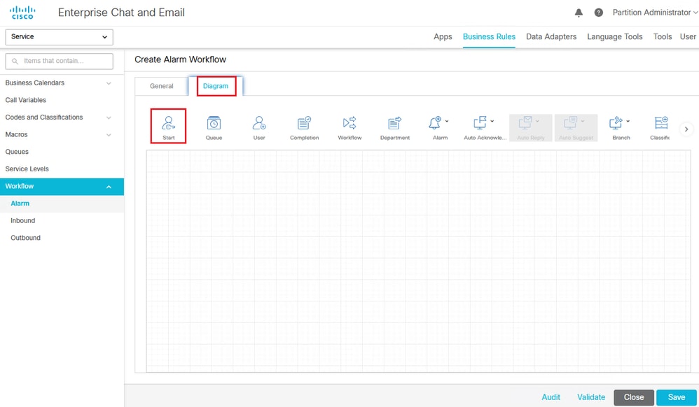Select the Branch node icon
Viewport: 699px width, 407px height.
616,123
